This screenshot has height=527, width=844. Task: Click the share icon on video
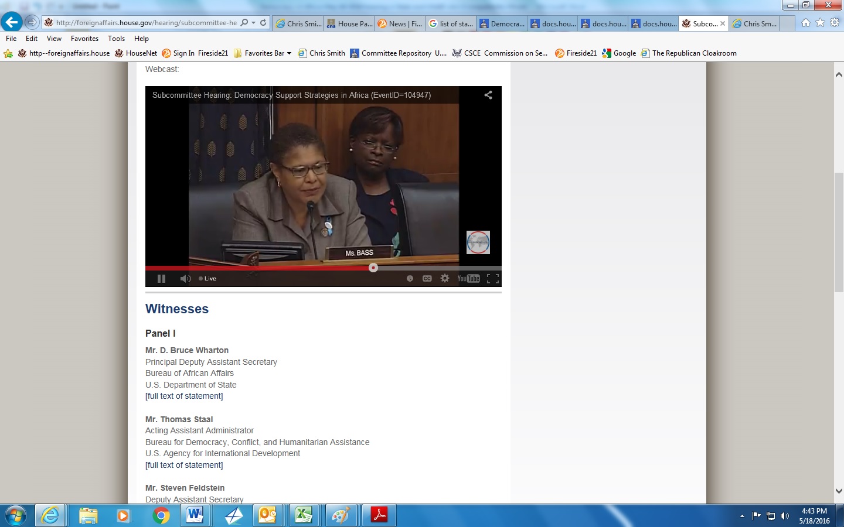[x=488, y=95]
